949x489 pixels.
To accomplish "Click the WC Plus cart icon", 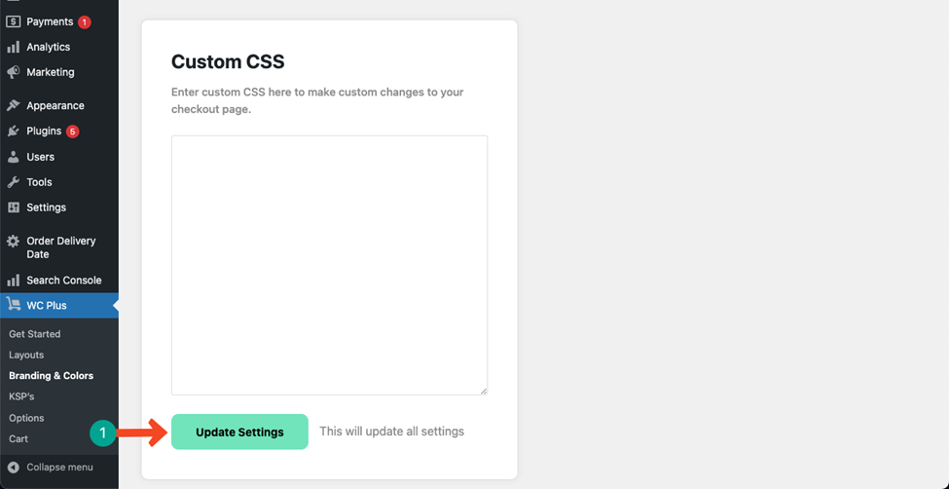I will (x=13, y=305).
